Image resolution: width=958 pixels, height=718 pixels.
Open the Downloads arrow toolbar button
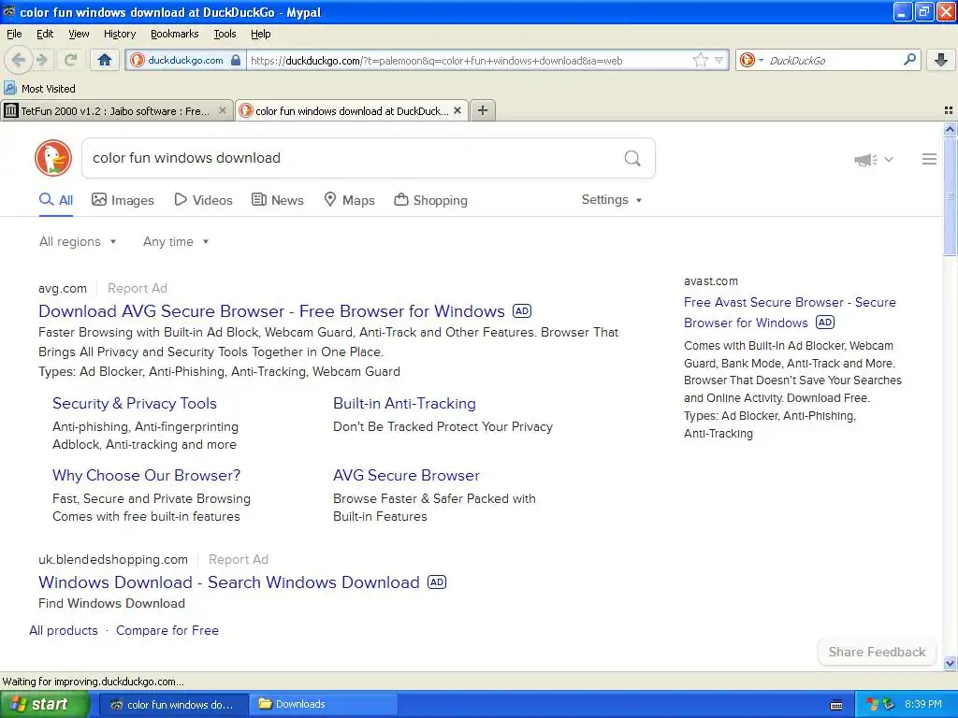941,60
